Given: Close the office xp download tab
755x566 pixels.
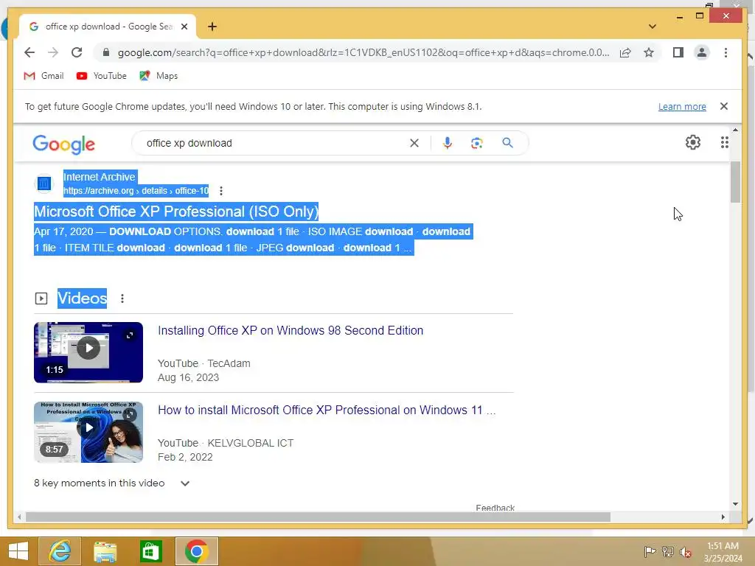Looking at the screenshot, I should pyautogui.click(x=184, y=27).
